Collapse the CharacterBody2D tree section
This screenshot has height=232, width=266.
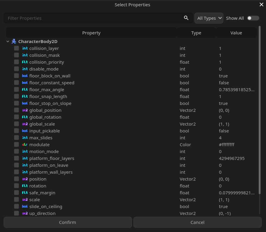7,42
